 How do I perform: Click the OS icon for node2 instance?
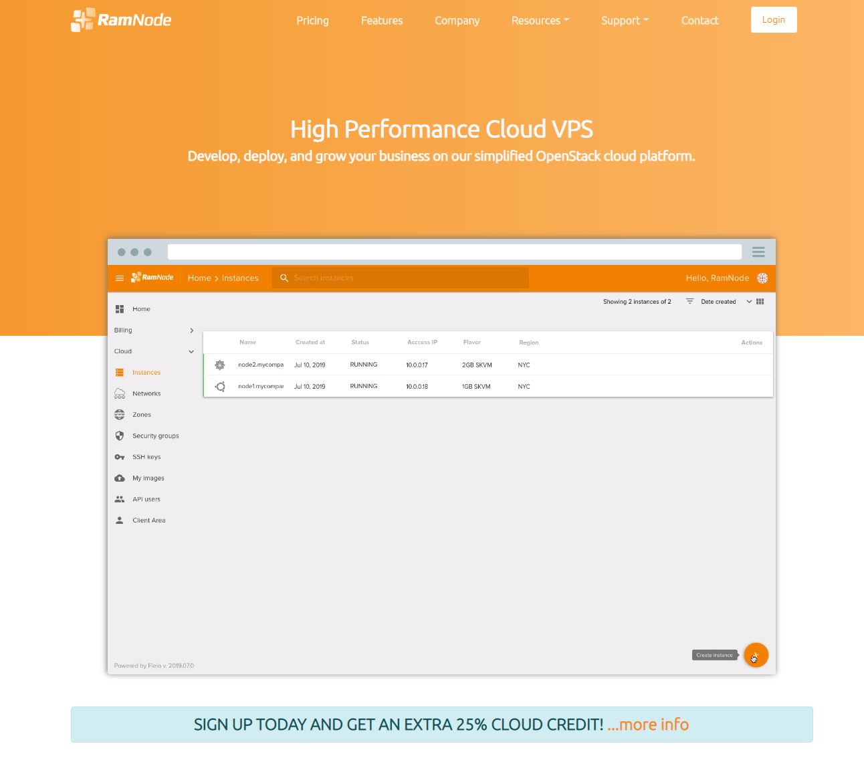tap(220, 365)
